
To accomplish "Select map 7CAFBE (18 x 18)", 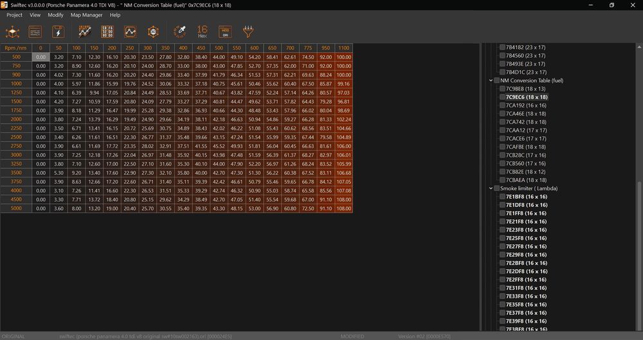I will pos(526,147).
